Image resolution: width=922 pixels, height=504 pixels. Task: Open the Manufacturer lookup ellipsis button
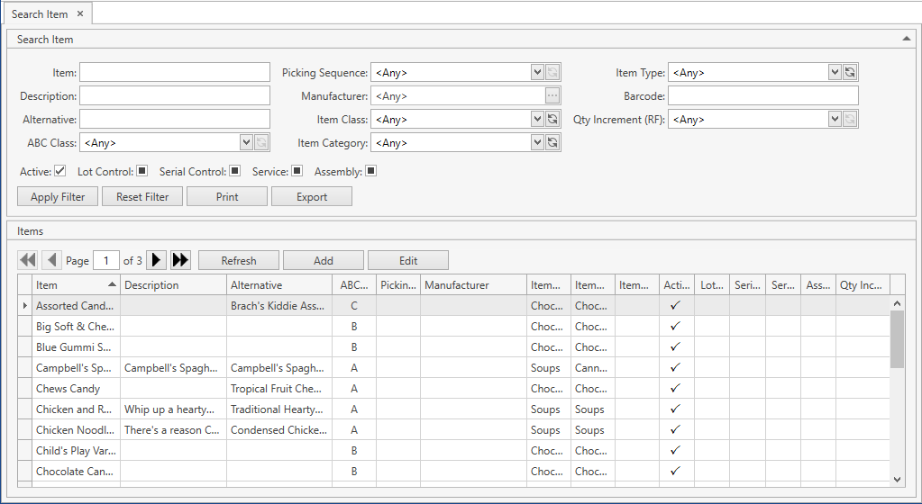(552, 95)
